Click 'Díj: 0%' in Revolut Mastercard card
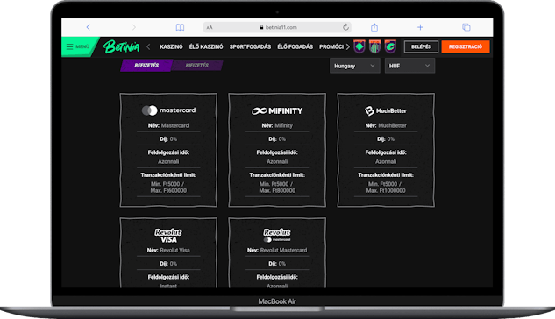This screenshot has height=319, width=555. pyautogui.click(x=277, y=264)
